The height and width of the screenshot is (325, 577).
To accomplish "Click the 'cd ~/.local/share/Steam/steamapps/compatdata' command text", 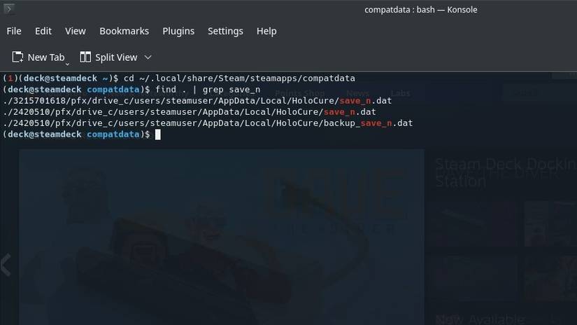I will 239,78.
